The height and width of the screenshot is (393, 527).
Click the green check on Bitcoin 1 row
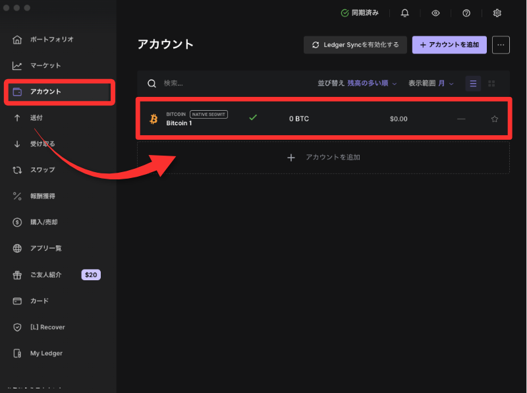pyautogui.click(x=253, y=117)
